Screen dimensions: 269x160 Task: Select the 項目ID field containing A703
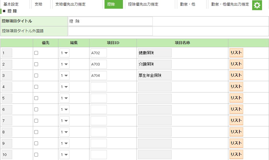coord(98,64)
